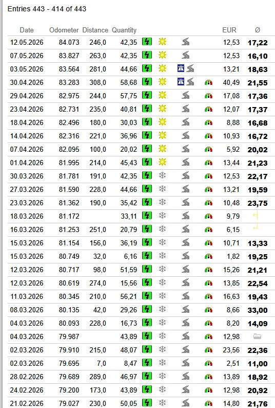Viewport: 275px width, 408px height.
Task: Click the driving style gauge icon for 29.04.2026
Action: point(209,96)
